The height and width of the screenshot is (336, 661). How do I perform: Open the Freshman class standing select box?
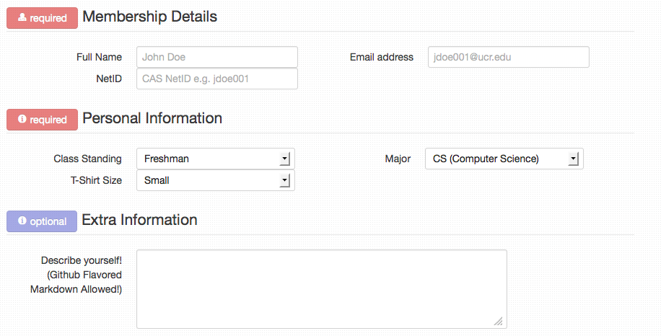pyautogui.click(x=216, y=159)
